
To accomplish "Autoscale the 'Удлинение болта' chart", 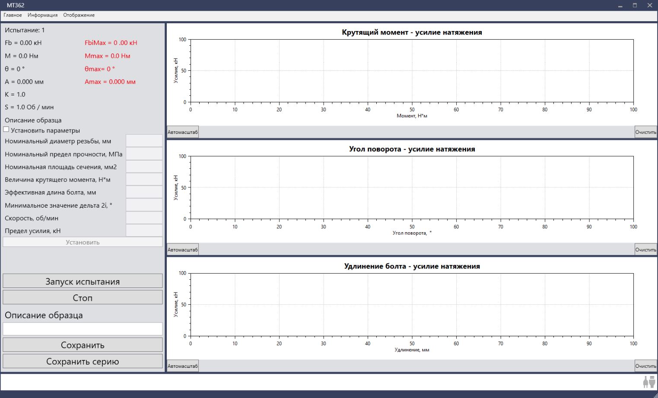I will 183,366.
